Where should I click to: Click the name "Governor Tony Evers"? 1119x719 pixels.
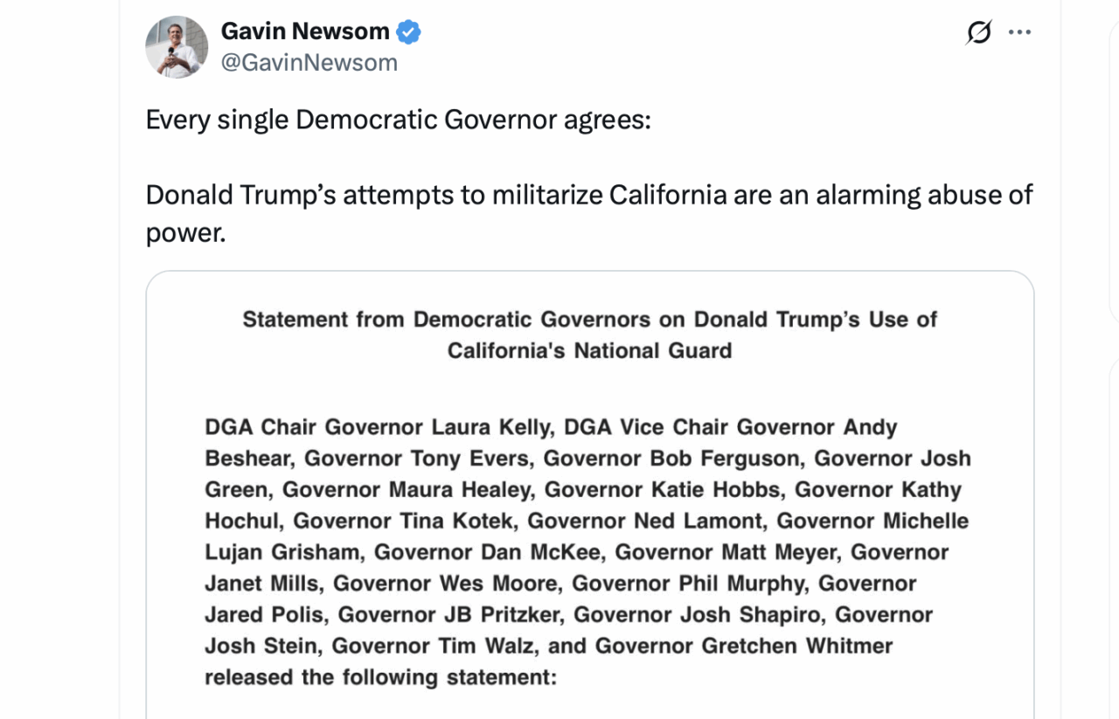coord(420,459)
